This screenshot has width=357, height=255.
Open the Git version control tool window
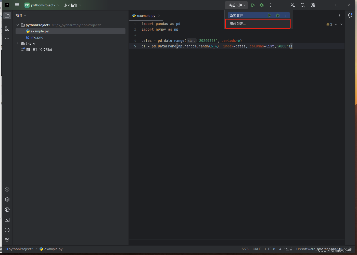(7, 240)
